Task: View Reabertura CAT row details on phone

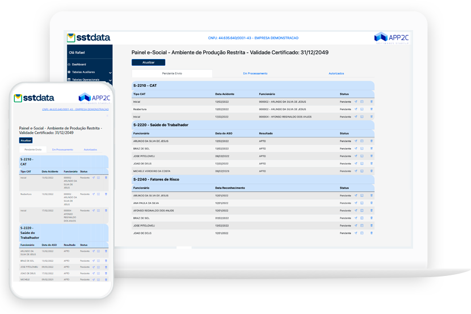Action: [98, 194]
